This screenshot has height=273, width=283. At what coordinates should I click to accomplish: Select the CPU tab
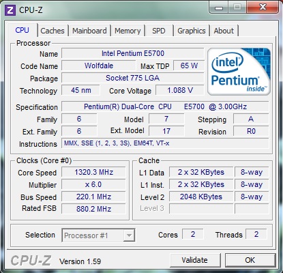pyautogui.click(x=22, y=30)
